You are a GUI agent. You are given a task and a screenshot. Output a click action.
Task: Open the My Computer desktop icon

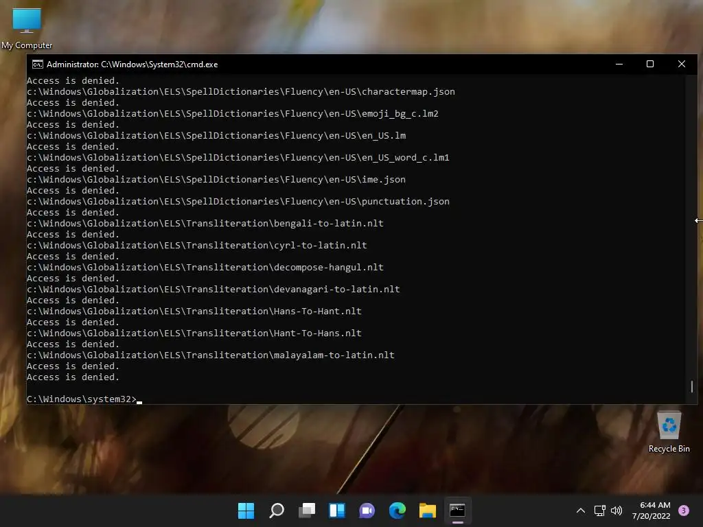point(27,28)
